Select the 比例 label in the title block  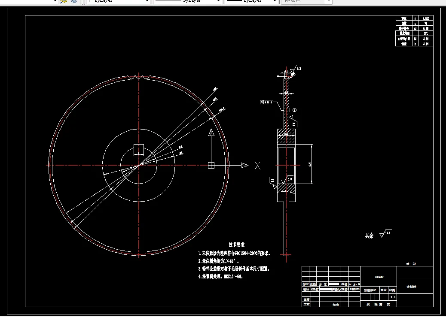[392, 290]
